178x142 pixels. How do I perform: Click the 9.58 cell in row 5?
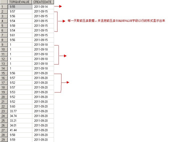(20, 26)
